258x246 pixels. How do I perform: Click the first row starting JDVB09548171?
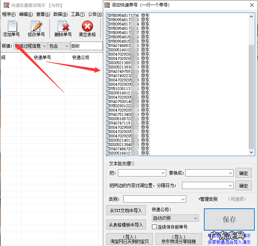coord(128,16)
